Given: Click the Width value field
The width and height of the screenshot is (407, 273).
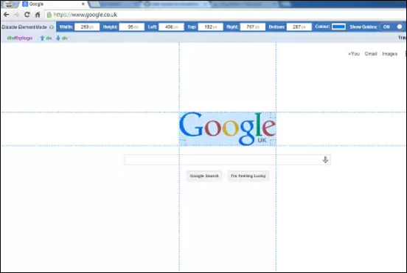Looking at the screenshot, I should pos(87,27).
